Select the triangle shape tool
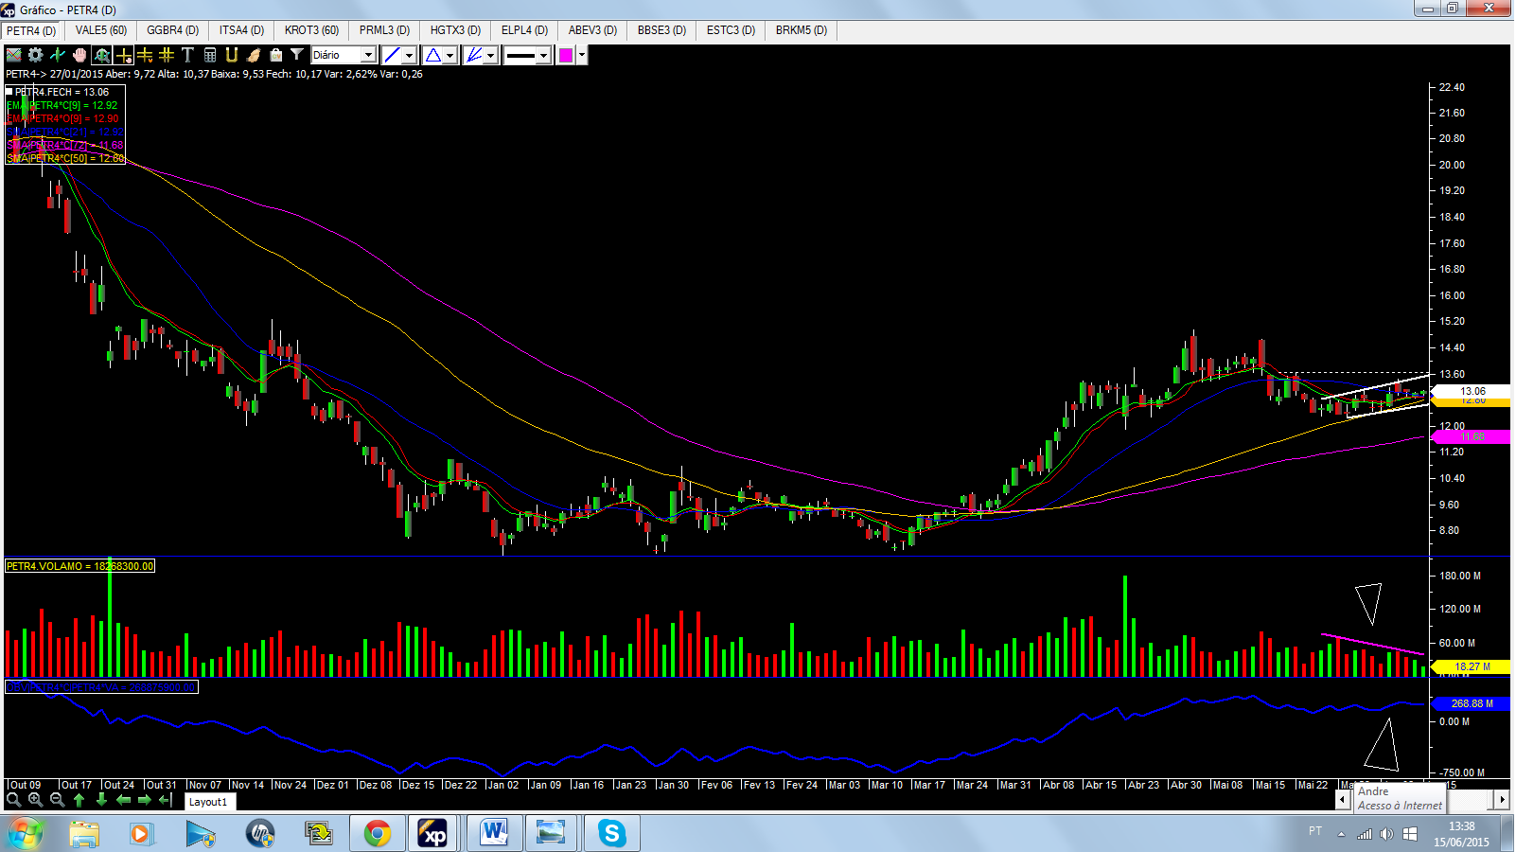 click(432, 55)
